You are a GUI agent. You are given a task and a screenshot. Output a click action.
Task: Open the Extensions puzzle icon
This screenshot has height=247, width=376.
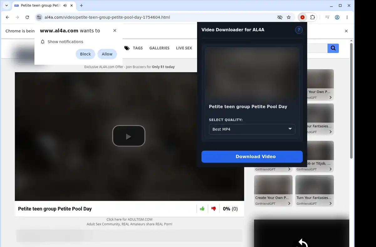tap(312, 17)
